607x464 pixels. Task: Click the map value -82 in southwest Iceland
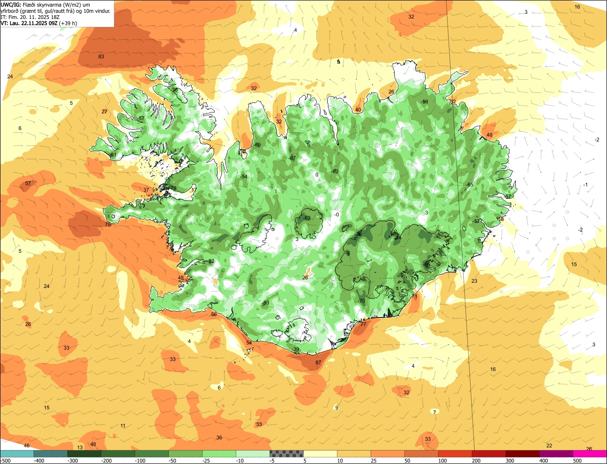click(x=211, y=261)
